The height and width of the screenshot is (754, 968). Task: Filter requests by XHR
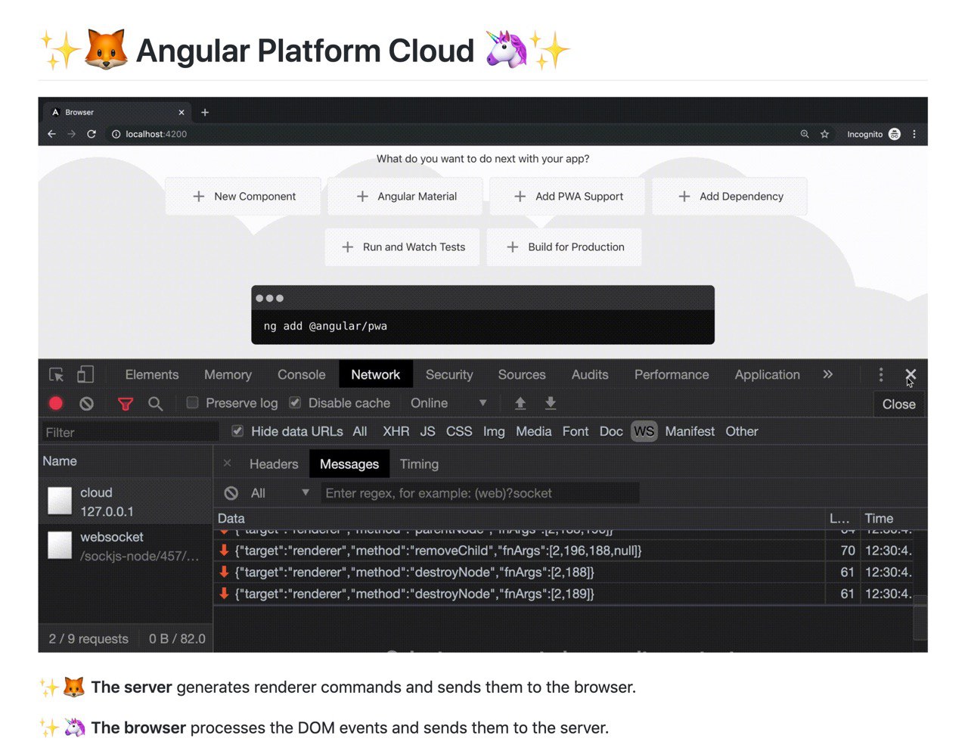[x=396, y=431]
